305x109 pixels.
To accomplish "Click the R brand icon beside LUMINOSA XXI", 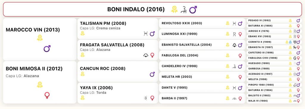I will [x=234, y=34].
